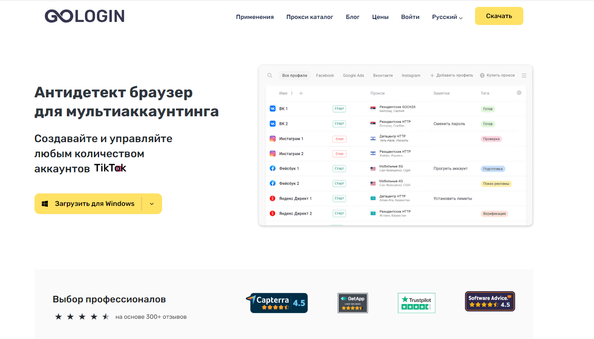Click the globe icon by Купить прокси
594x339 pixels.
click(482, 75)
